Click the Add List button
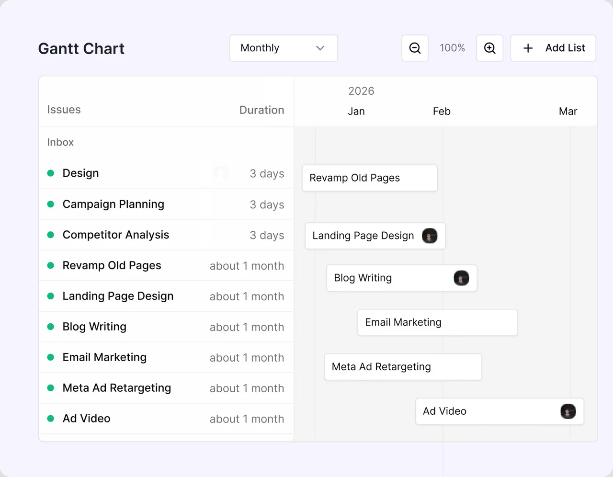 553,48
